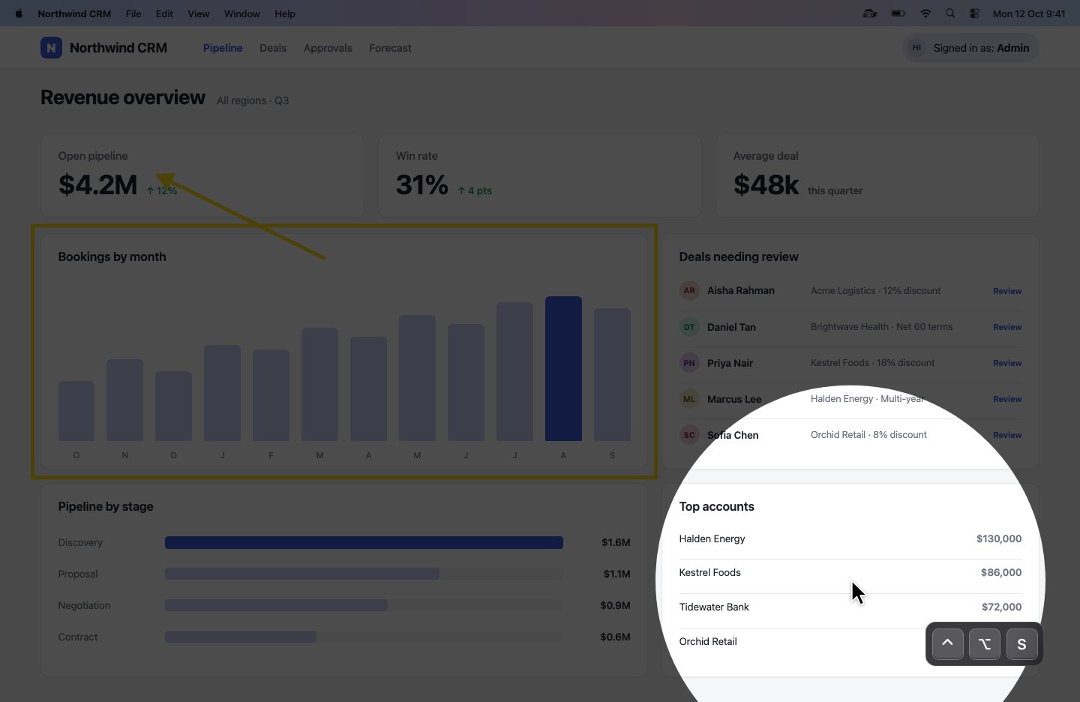Click the $4.2M Open pipeline value
Image resolution: width=1080 pixels, height=702 pixels.
pos(97,184)
